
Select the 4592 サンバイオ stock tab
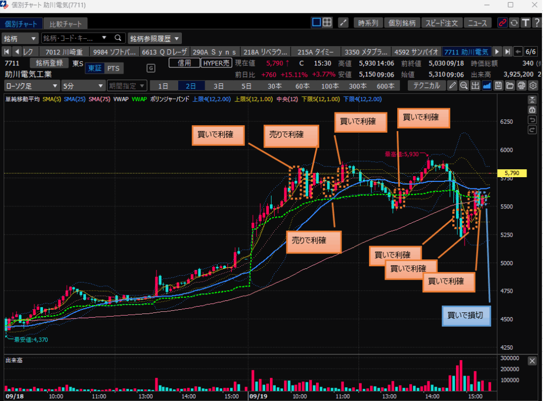[x=417, y=52]
